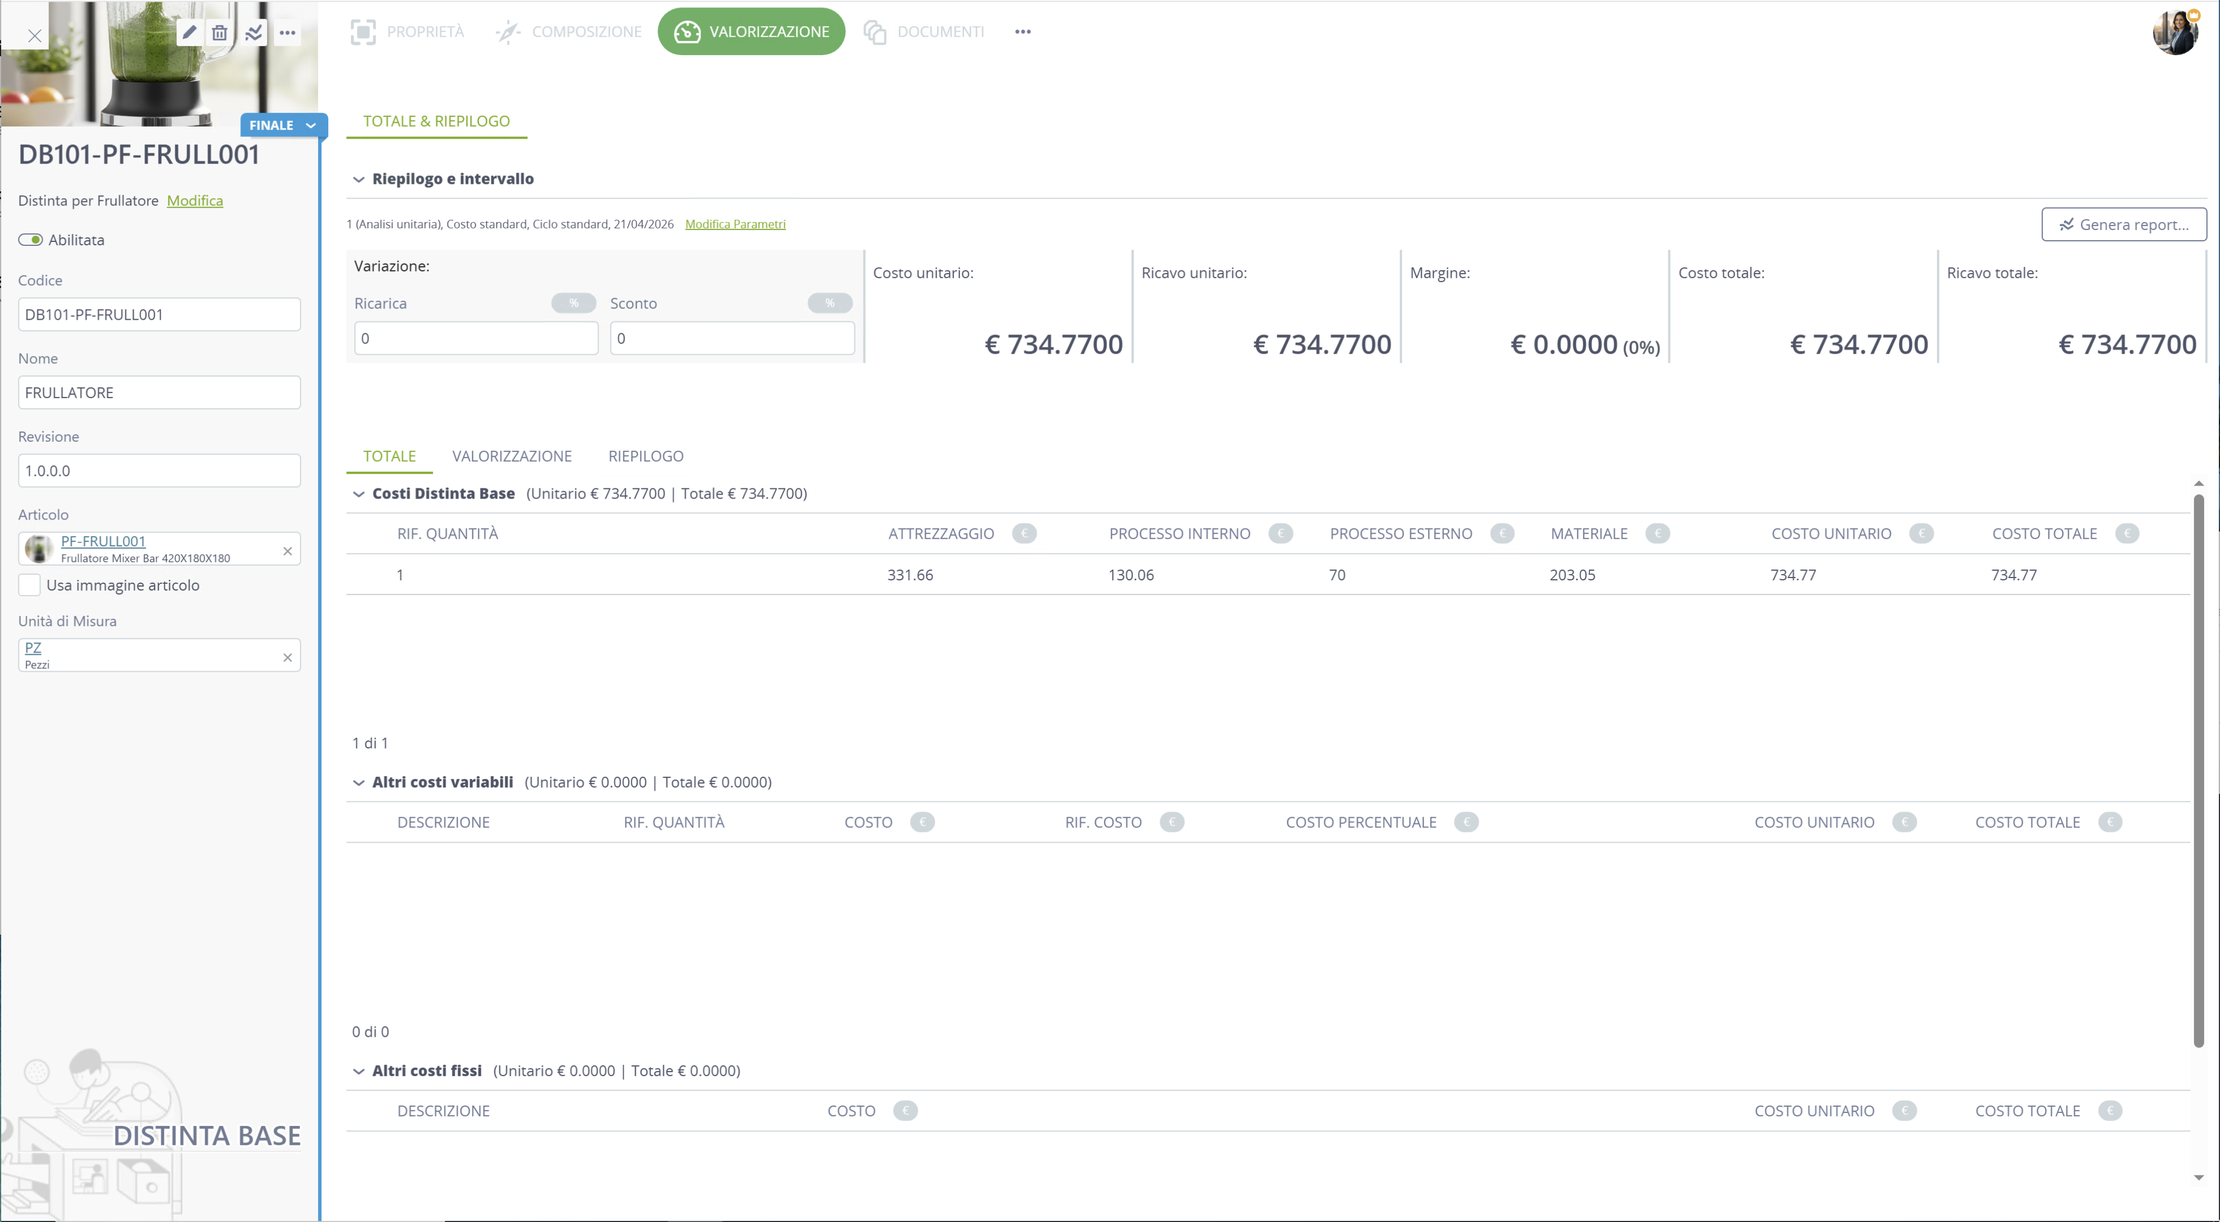Toggle euro switch for variabili COSTO TOTALE
Image resolution: width=2220 pixels, height=1222 pixels.
[2110, 822]
